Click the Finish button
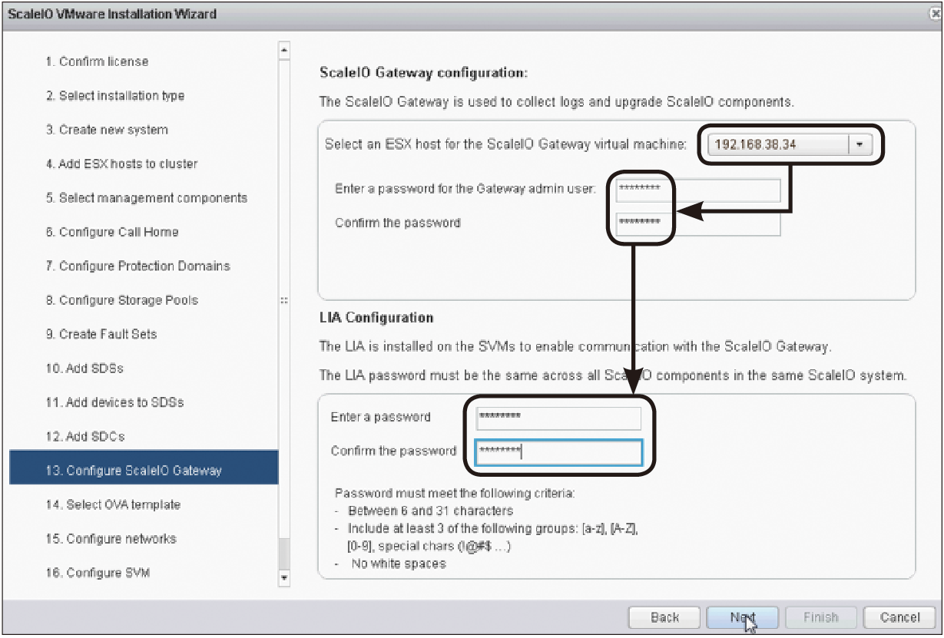The image size is (944, 638). (820, 617)
